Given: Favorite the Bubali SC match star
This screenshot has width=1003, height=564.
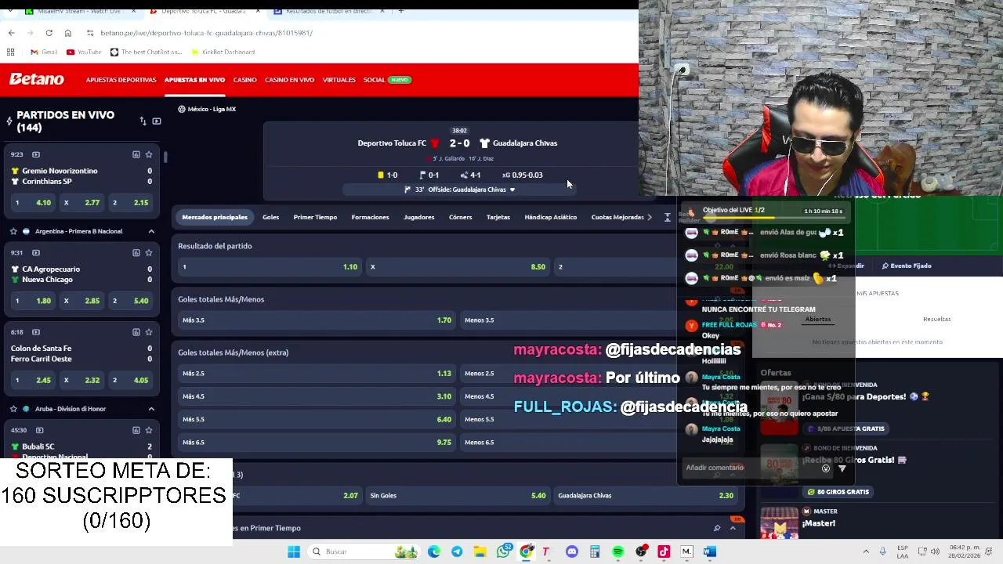Looking at the screenshot, I should pos(149,430).
